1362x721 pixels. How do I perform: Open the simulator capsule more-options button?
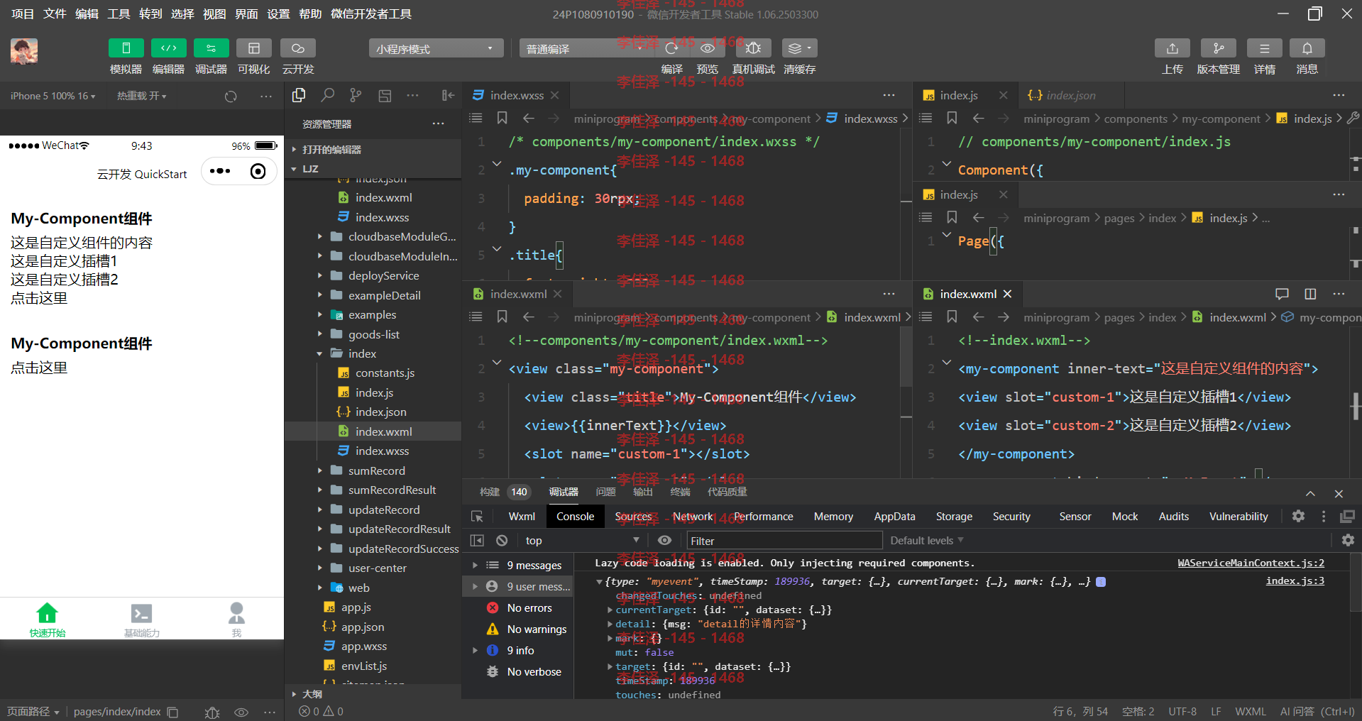(x=220, y=171)
